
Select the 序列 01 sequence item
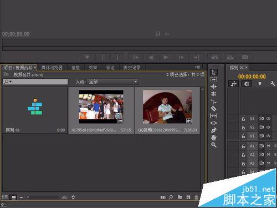tap(35, 110)
